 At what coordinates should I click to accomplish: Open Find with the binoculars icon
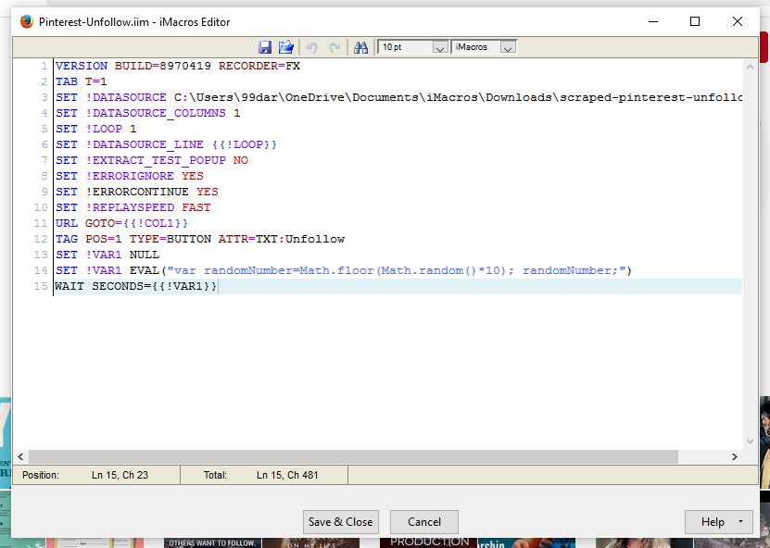pyautogui.click(x=361, y=47)
